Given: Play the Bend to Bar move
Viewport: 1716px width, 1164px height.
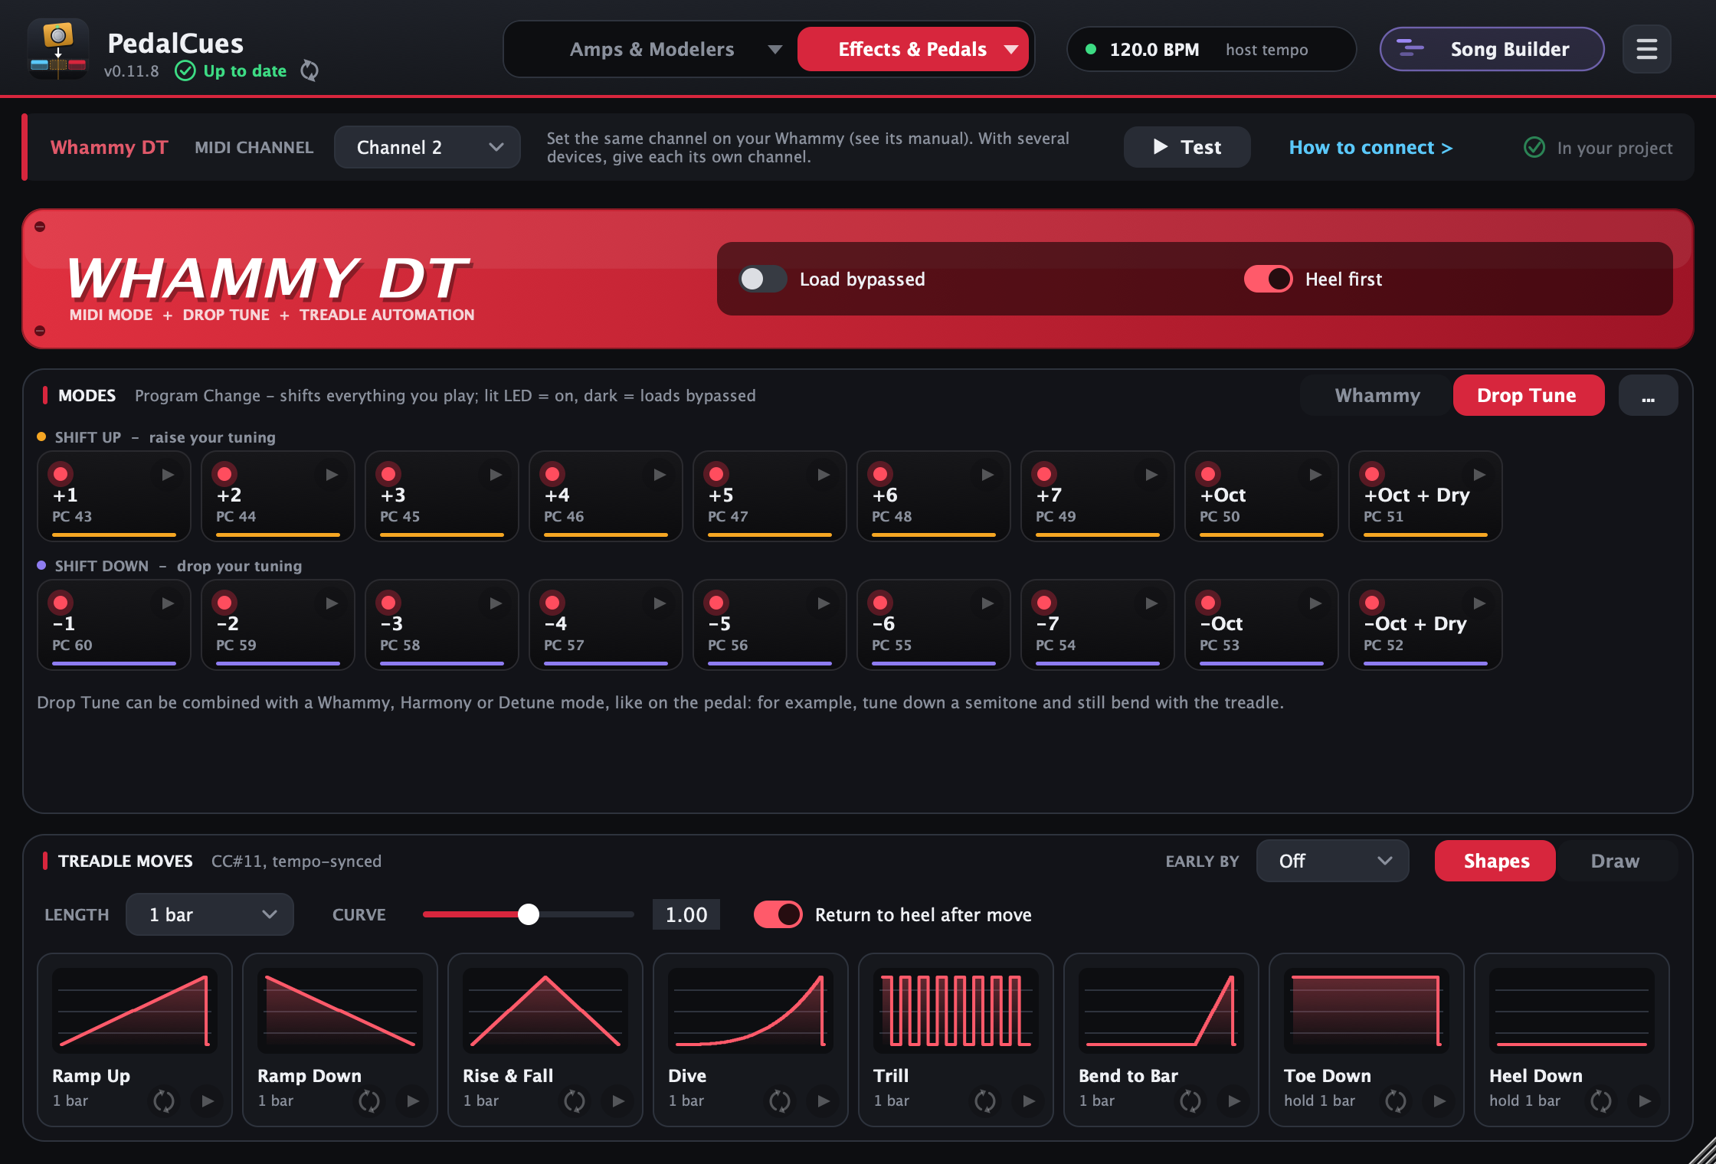Looking at the screenshot, I should 1233,1101.
